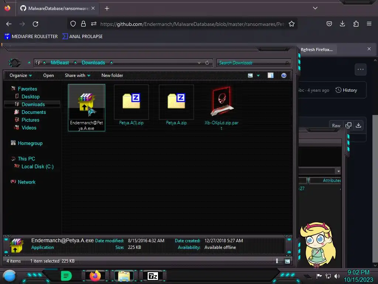Open Explorer help icon
Viewport: 378px width, 284px height.
click(x=284, y=75)
